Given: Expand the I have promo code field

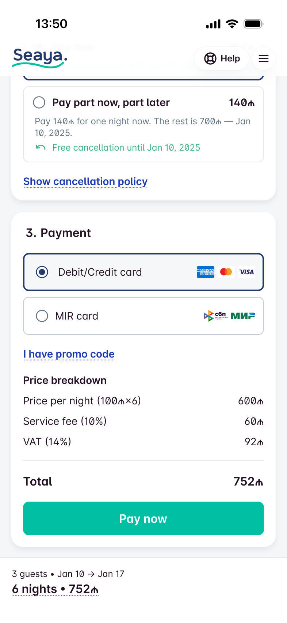Looking at the screenshot, I should point(69,354).
